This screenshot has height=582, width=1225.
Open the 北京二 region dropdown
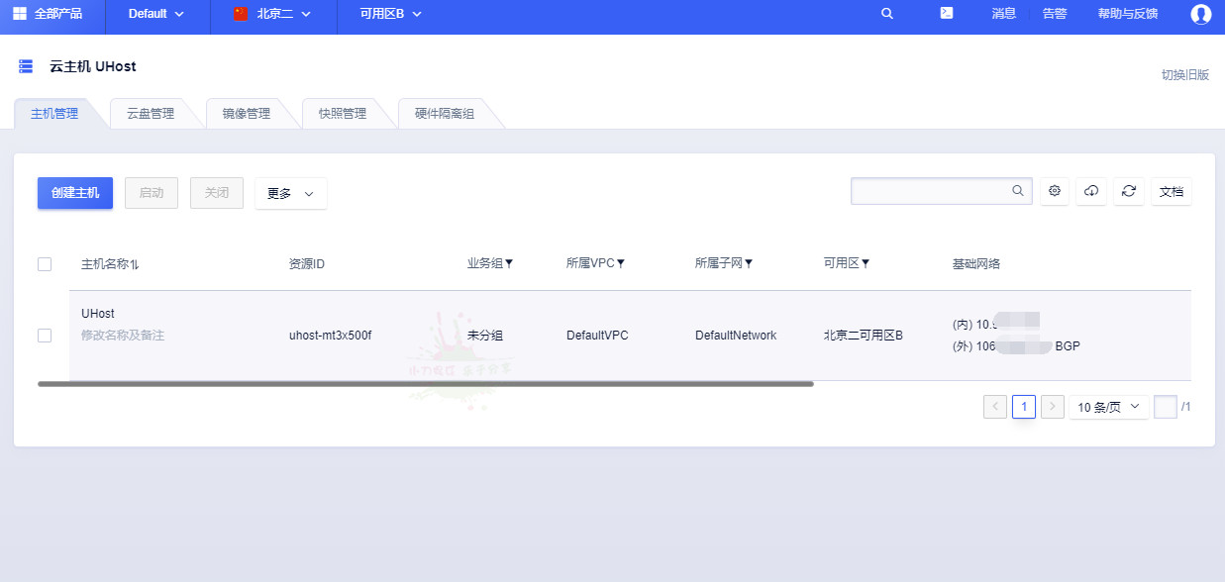pyautogui.click(x=272, y=14)
